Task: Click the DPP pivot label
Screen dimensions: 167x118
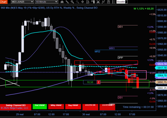Action: click(x=120, y=58)
